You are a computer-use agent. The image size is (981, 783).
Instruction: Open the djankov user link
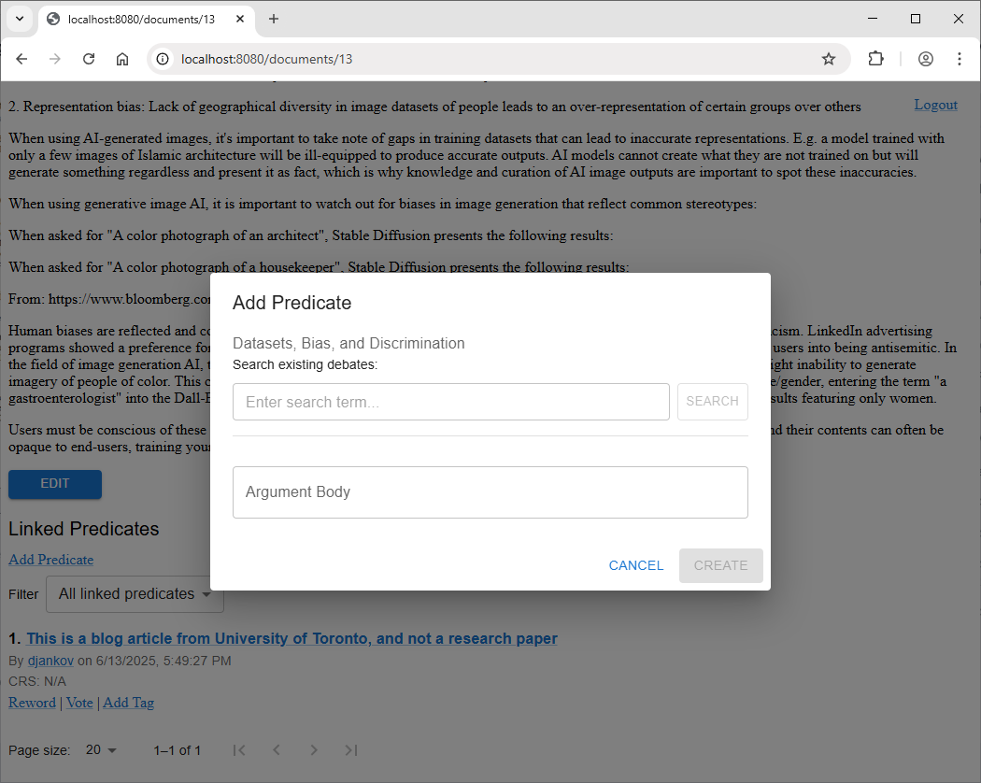click(50, 661)
